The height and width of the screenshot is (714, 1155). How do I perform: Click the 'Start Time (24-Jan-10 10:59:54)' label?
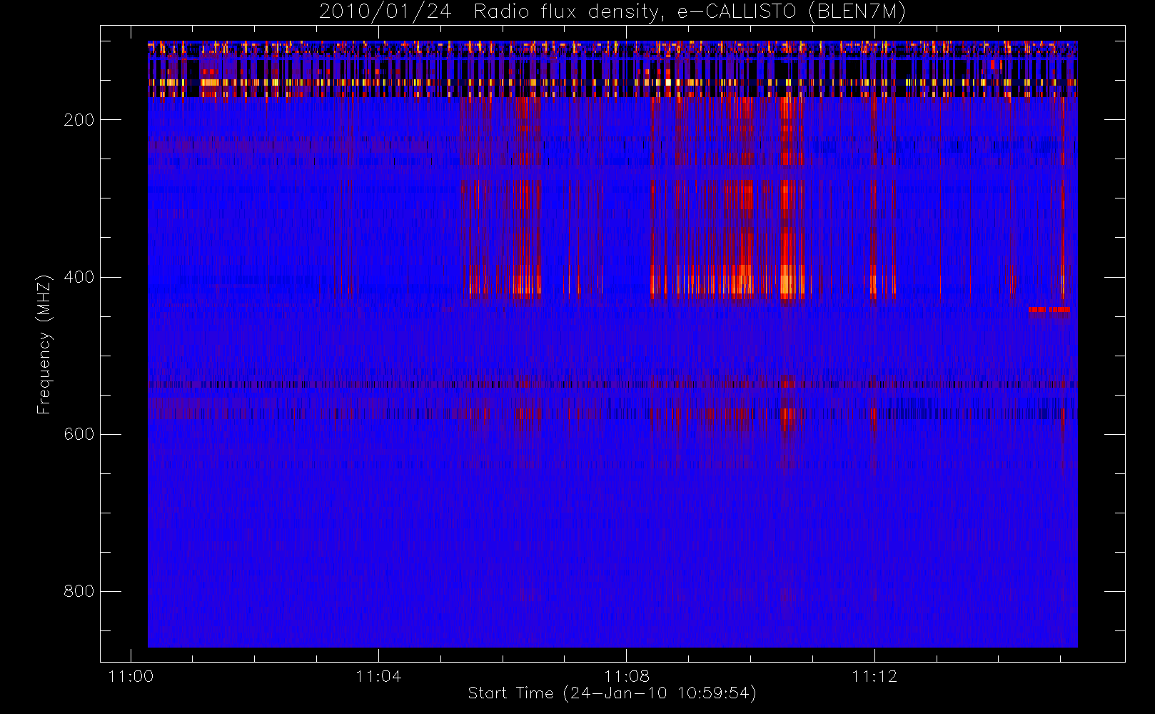coord(612,693)
